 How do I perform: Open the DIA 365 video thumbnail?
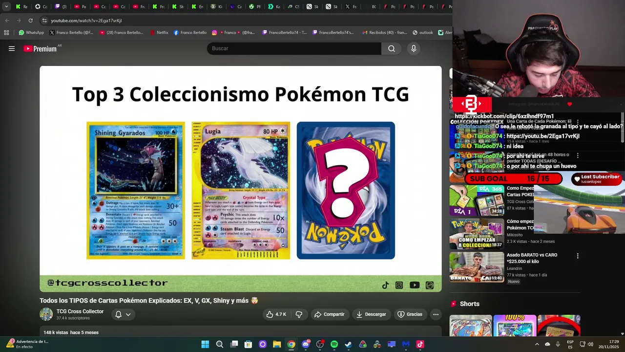pos(477,200)
